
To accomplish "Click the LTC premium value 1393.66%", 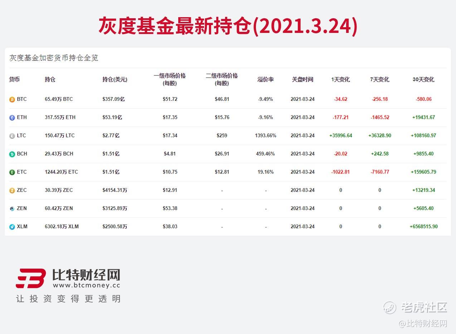I will [266, 136].
